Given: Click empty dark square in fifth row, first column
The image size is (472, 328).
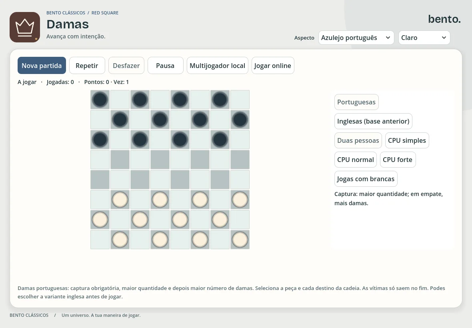Looking at the screenshot, I should (x=100, y=180).
